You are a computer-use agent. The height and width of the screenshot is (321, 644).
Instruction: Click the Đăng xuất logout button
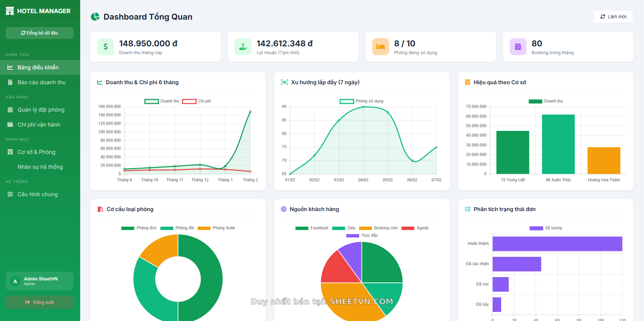coord(39,302)
